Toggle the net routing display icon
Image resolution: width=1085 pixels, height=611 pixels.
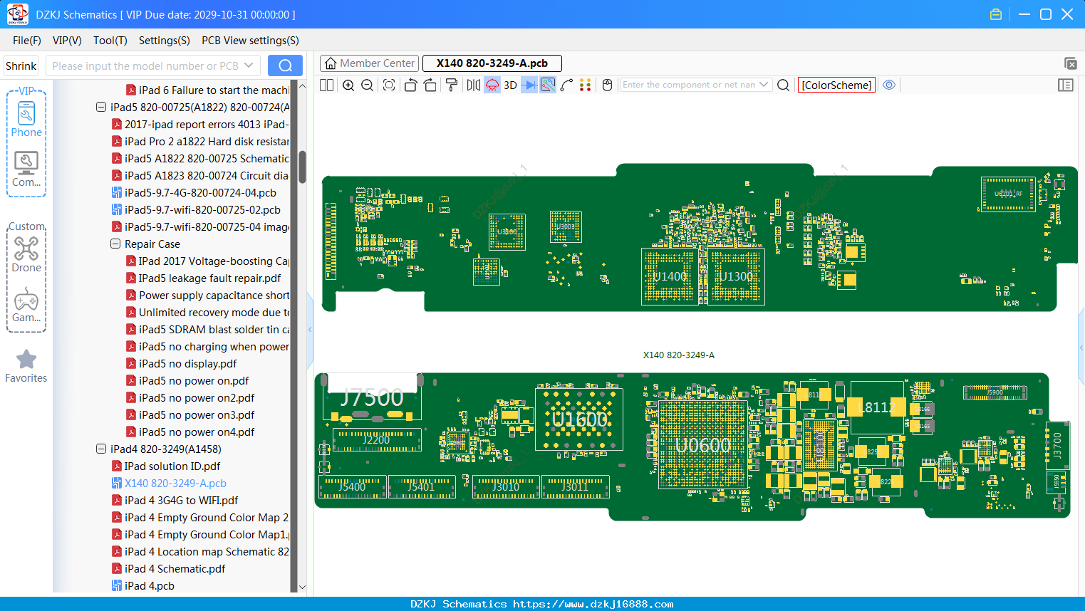(x=548, y=85)
